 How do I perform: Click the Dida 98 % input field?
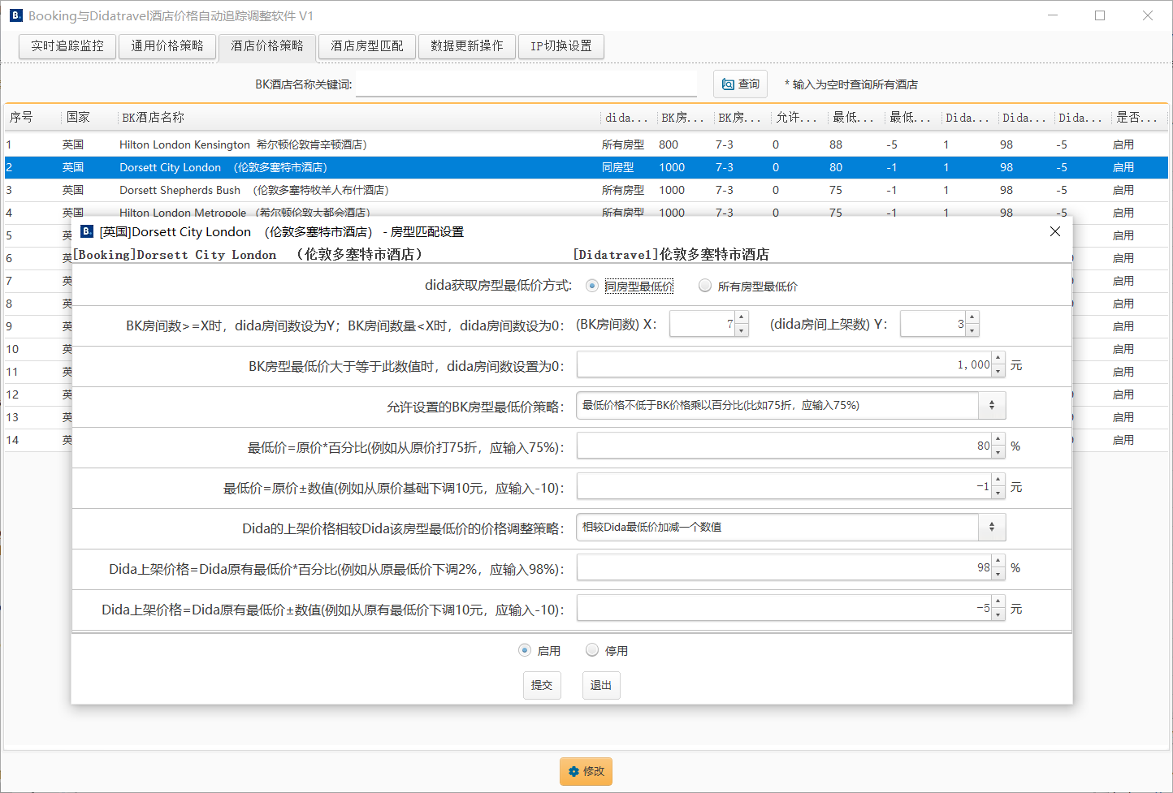785,567
